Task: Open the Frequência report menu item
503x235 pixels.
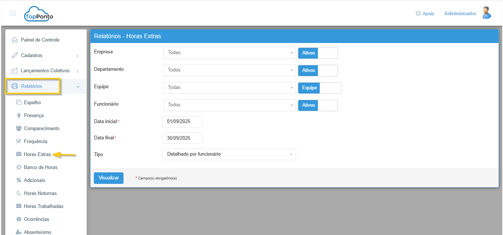Action: pyautogui.click(x=35, y=142)
